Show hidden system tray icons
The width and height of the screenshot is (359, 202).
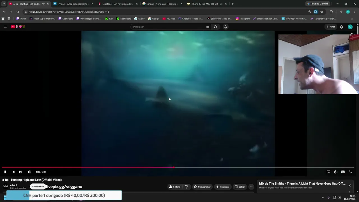[x=323, y=198]
